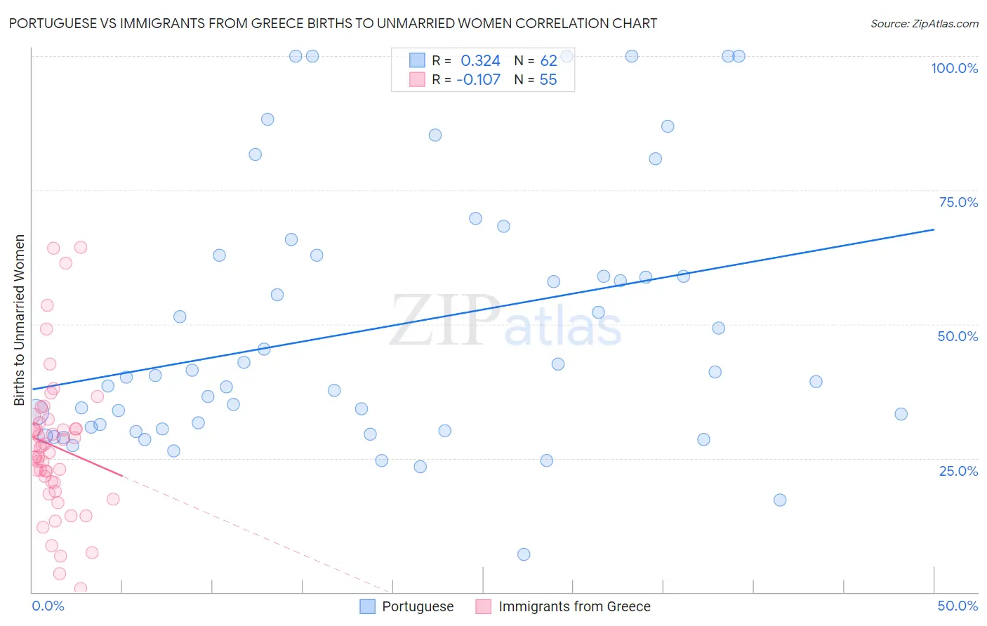Click the Births to Unmarried Women axis label

pos(20,320)
